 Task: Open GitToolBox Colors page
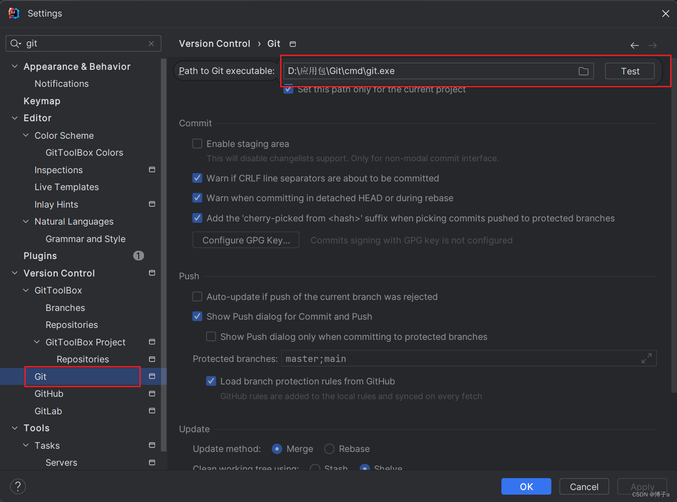(84, 152)
